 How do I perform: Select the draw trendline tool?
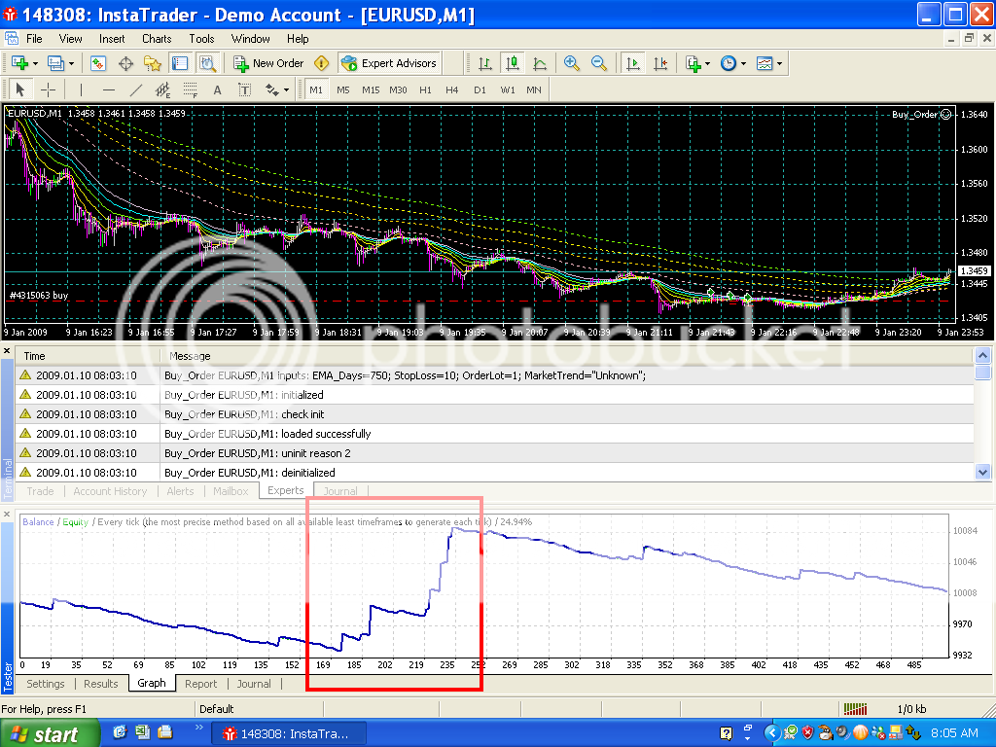click(136, 89)
